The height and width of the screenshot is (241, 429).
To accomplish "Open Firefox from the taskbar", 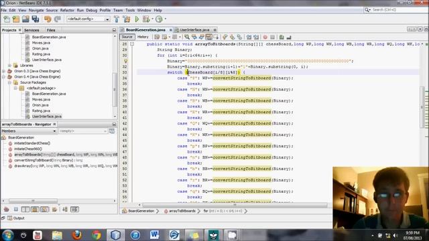I will (76, 235).
